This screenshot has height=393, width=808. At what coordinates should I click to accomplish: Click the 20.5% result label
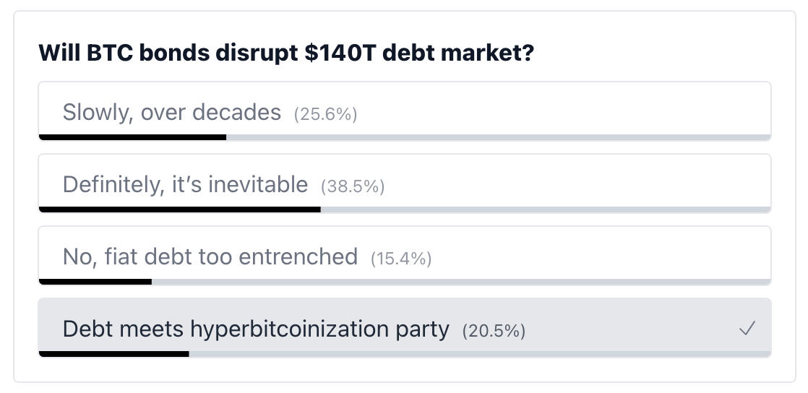494,331
